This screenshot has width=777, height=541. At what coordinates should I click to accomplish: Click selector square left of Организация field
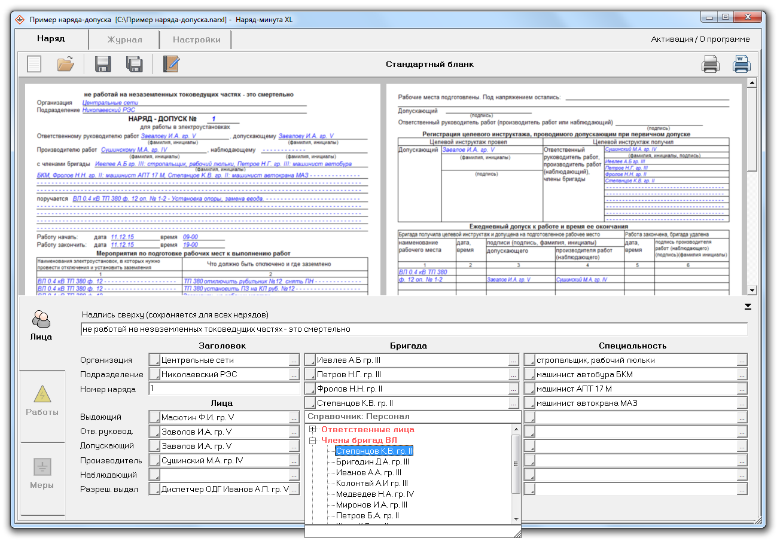click(154, 360)
